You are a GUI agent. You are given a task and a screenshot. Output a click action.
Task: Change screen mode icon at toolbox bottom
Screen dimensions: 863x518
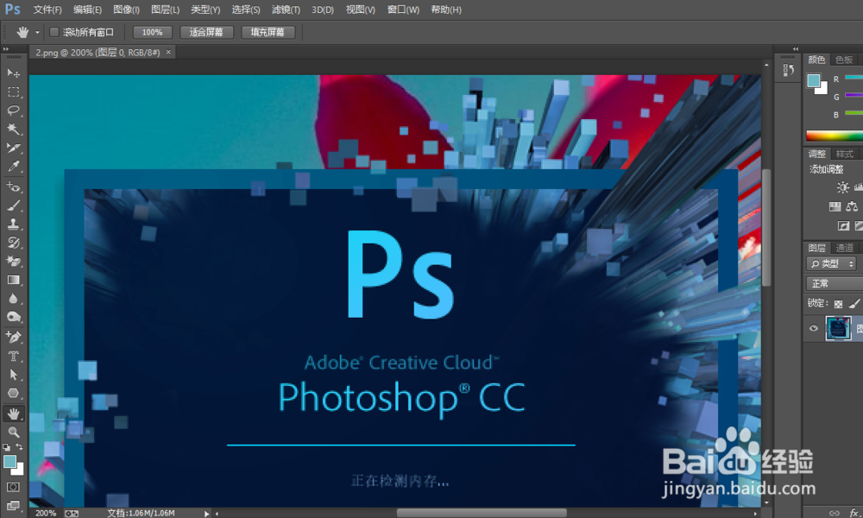pyautogui.click(x=13, y=505)
